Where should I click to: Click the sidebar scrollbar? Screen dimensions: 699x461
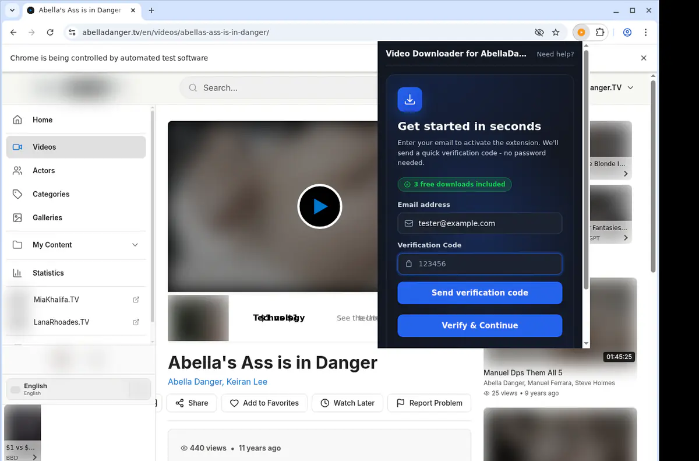[153, 216]
